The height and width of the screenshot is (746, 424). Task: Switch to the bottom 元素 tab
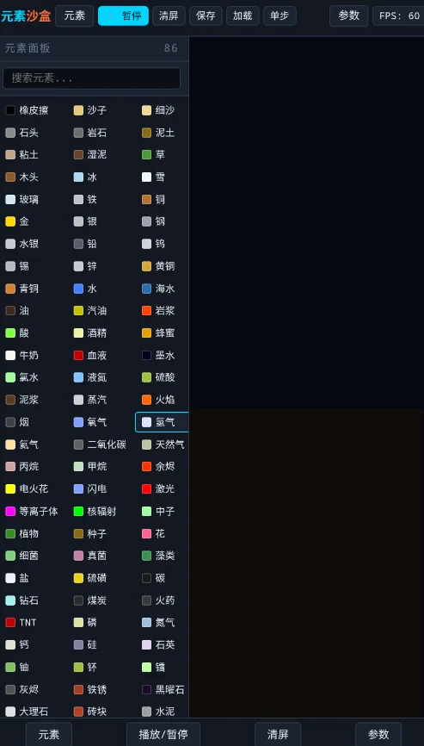click(x=49, y=734)
